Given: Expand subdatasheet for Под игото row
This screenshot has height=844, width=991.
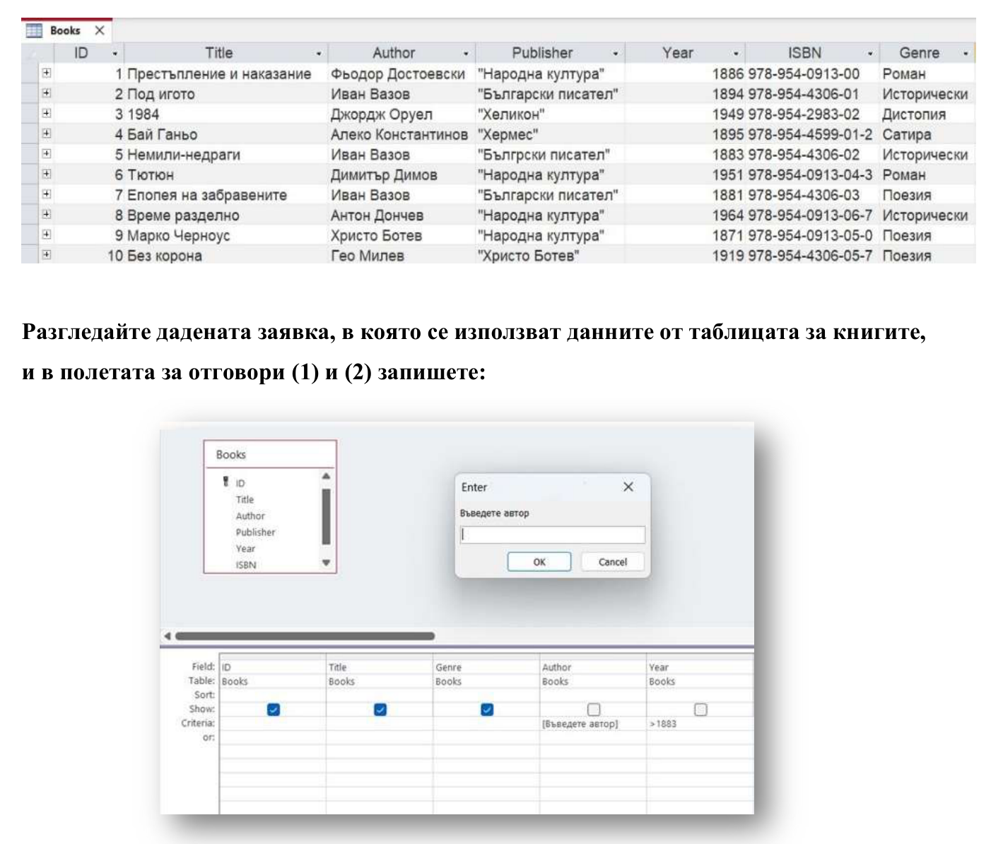Looking at the screenshot, I should point(46,93).
